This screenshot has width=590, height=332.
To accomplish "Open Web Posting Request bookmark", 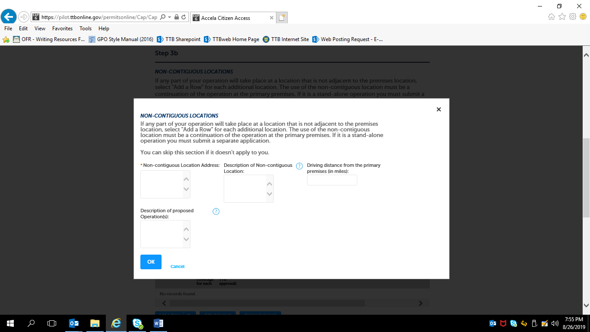I will (347, 39).
